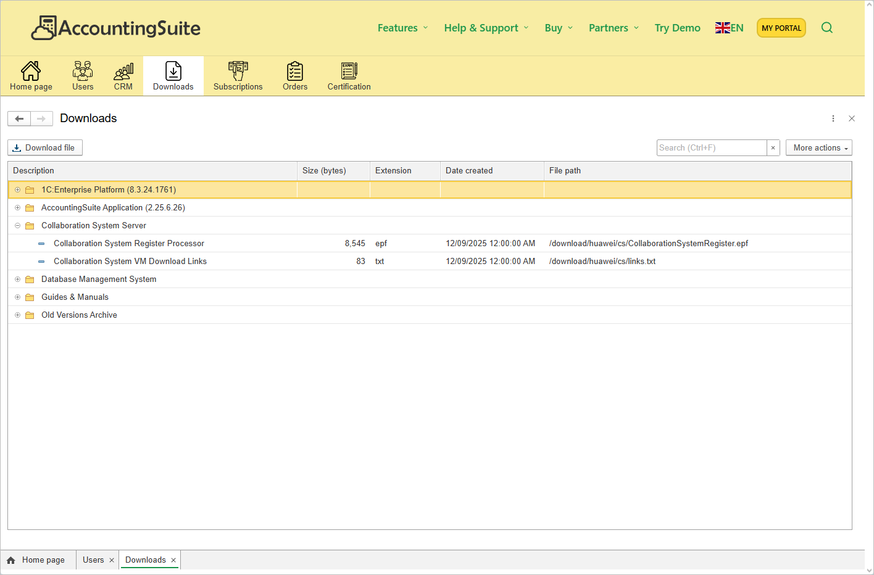Click the home icon in bottom tab bar

pos(10,560)
